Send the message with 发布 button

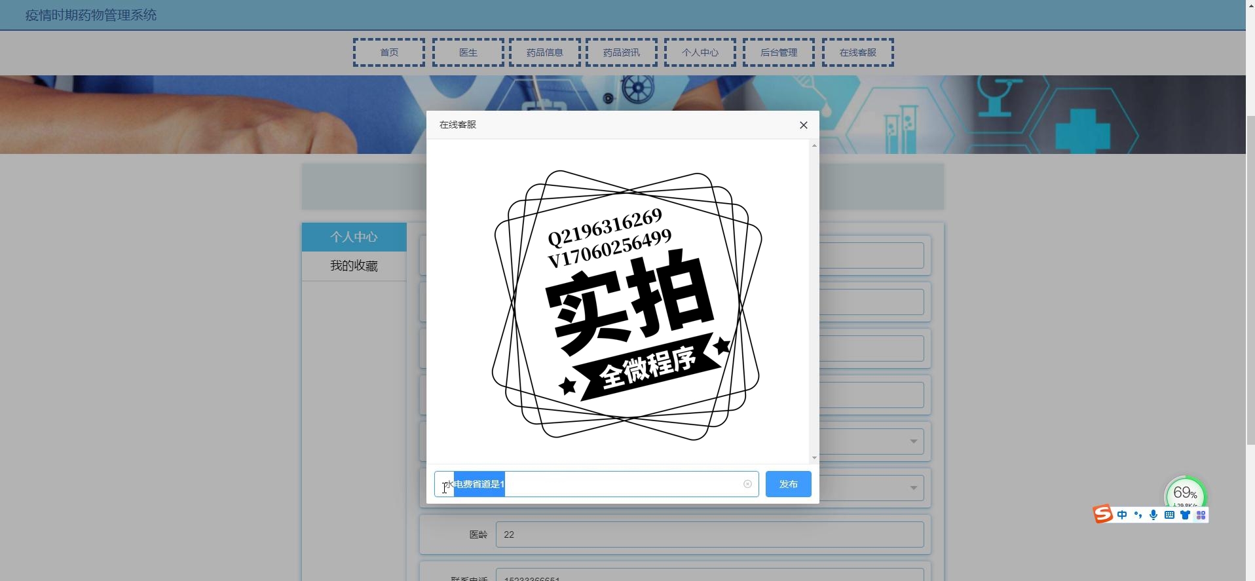(789, 484)
